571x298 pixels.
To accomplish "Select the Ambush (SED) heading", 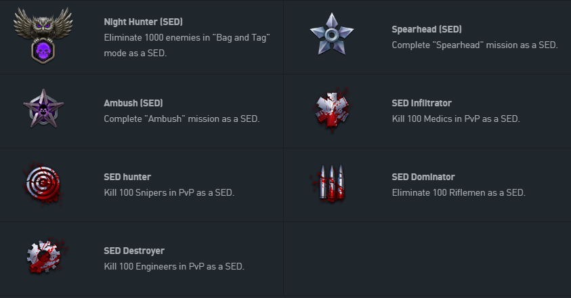I will tap(133, 103).
